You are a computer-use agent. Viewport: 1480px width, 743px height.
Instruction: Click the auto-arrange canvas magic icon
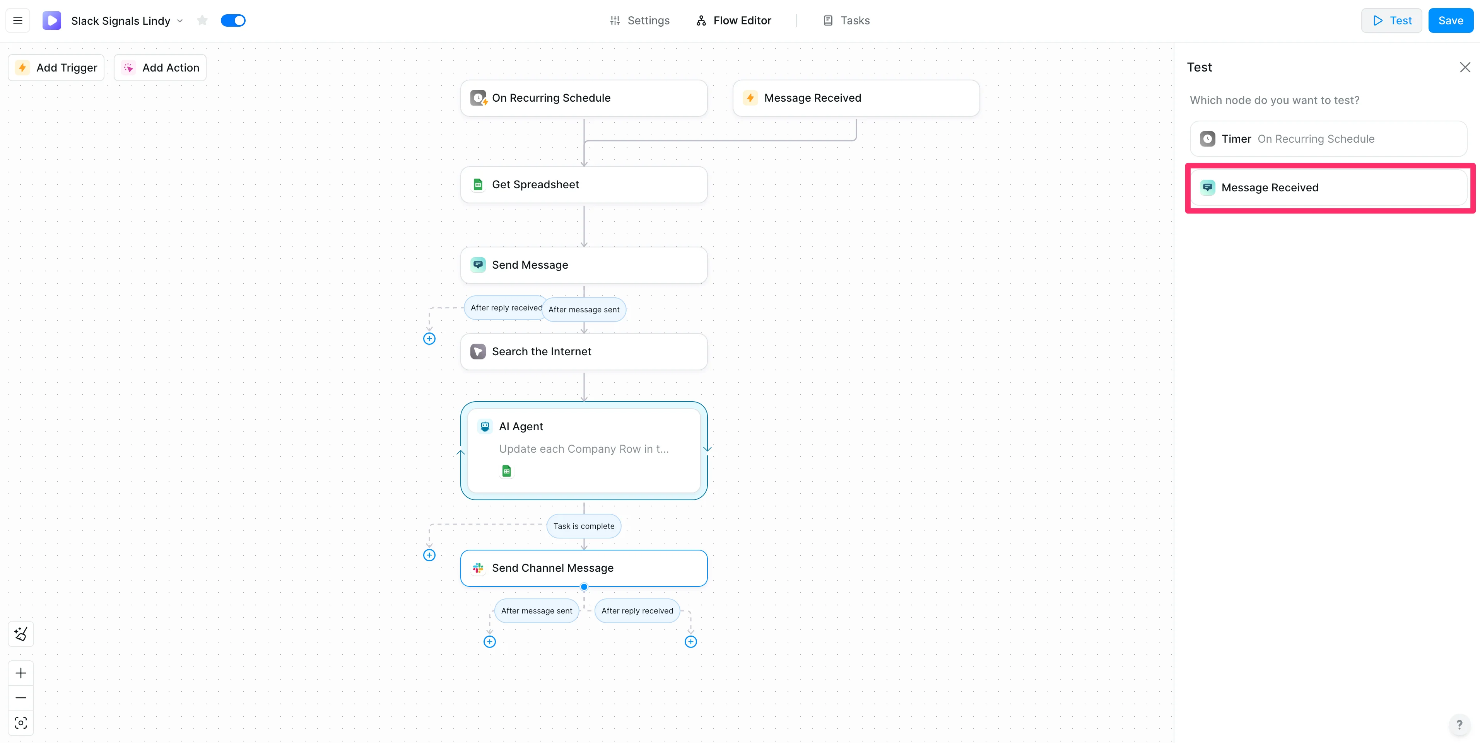21,634
